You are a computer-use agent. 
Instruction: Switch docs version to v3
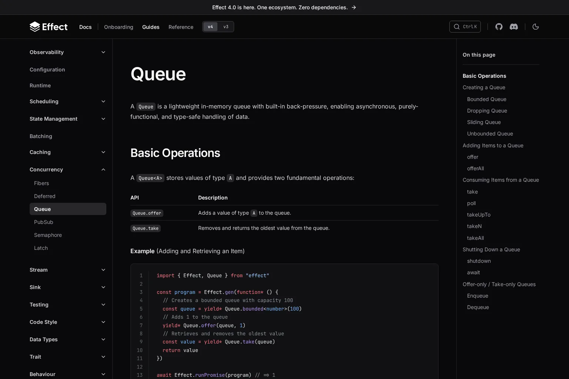(226, 27)
